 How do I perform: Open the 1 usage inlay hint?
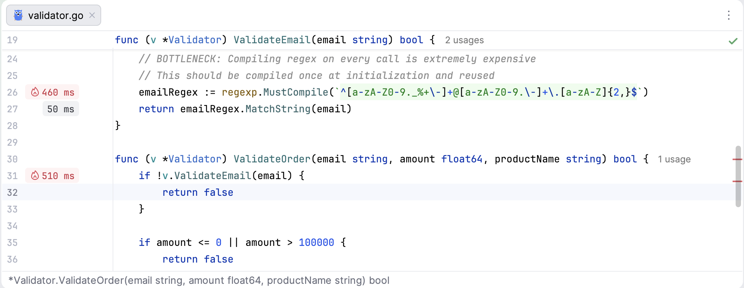pos(674,159)
